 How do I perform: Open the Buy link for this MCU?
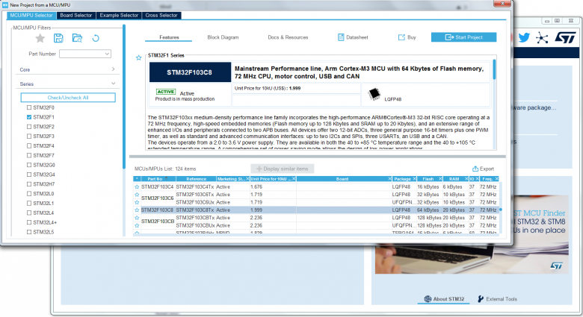[x=407, y=37]
